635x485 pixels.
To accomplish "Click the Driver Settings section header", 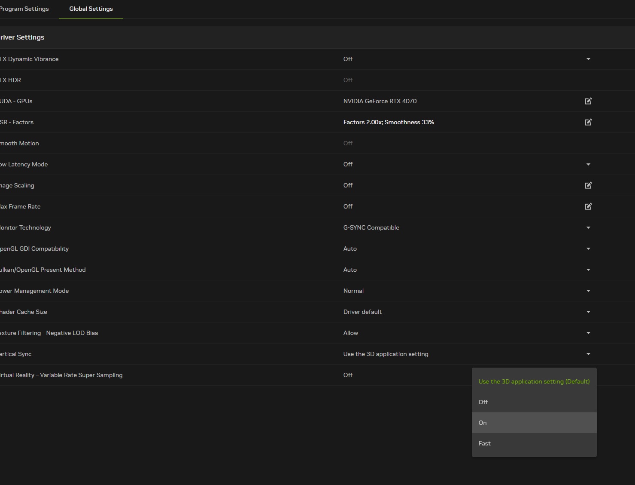I will tap(22, 37).
